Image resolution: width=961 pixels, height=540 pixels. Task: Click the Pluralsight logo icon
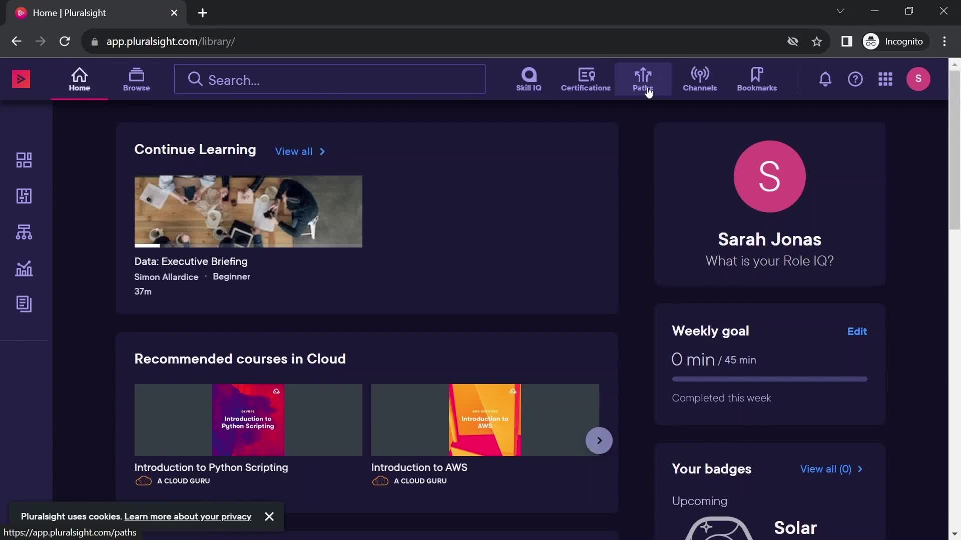coord(21,79)
